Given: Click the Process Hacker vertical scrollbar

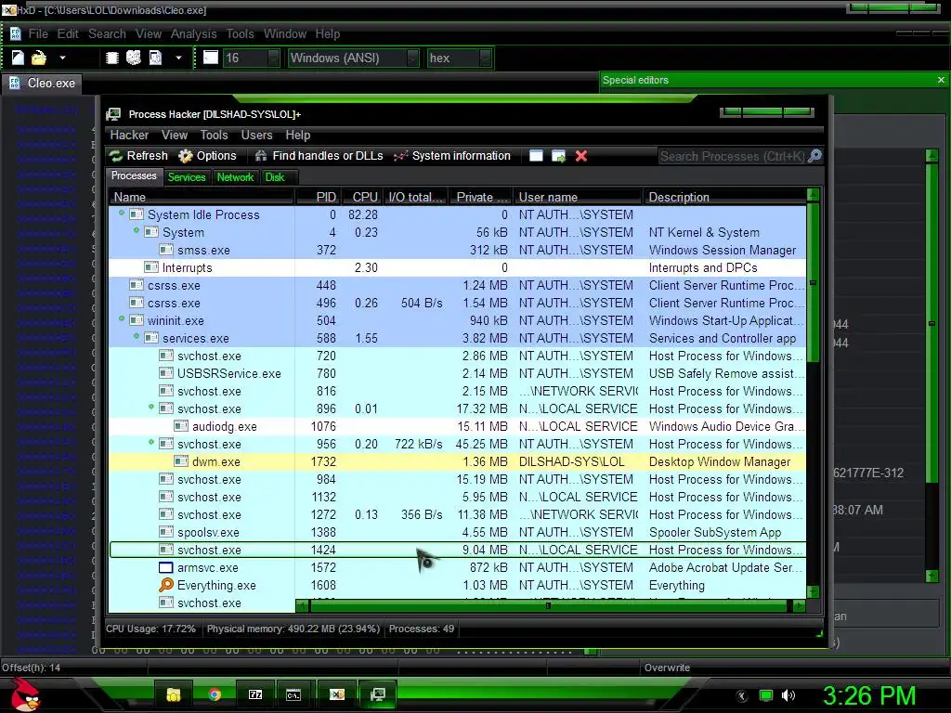Looking at the screenshot, I should [814, 393].
